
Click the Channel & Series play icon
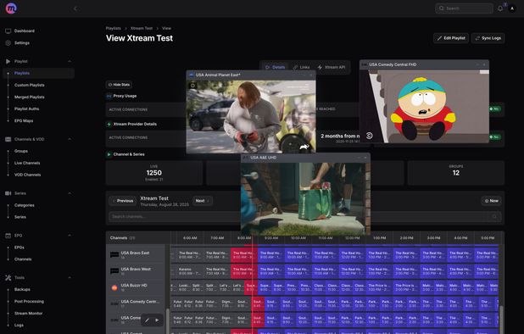(109, 154)
